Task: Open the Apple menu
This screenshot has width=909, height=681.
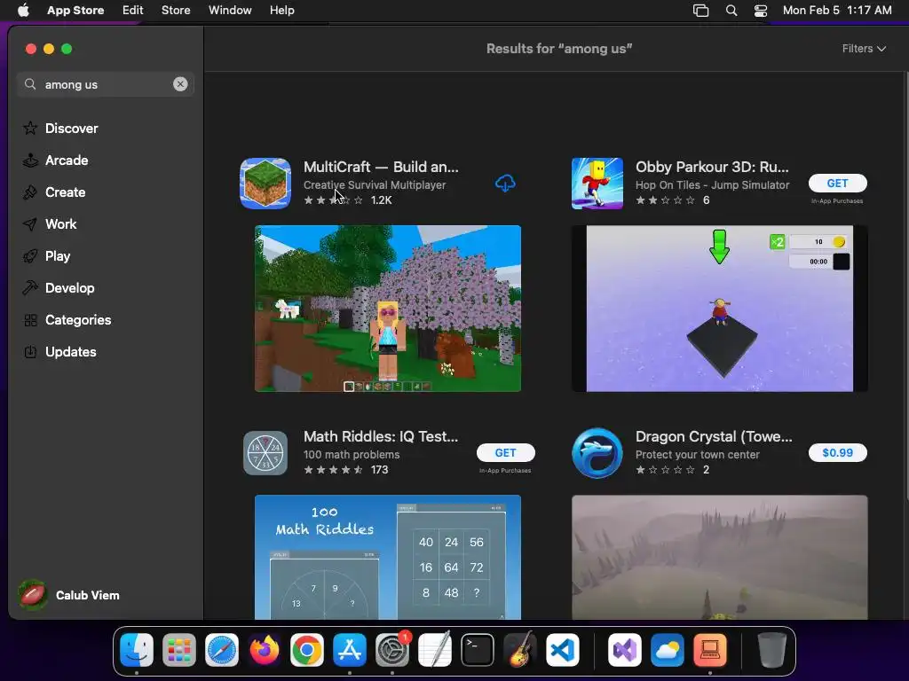Action: point(23,11)
